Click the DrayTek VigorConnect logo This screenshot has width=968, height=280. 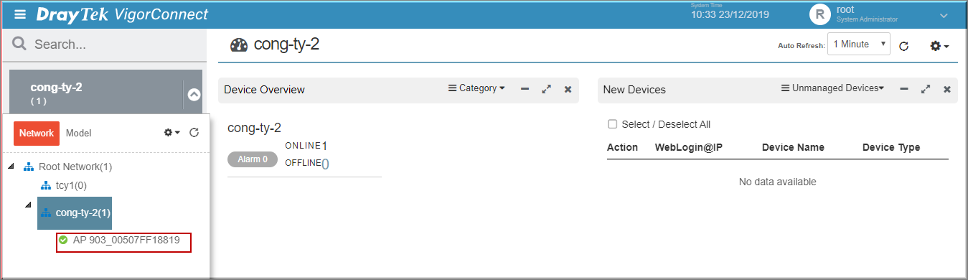point(122,14)
